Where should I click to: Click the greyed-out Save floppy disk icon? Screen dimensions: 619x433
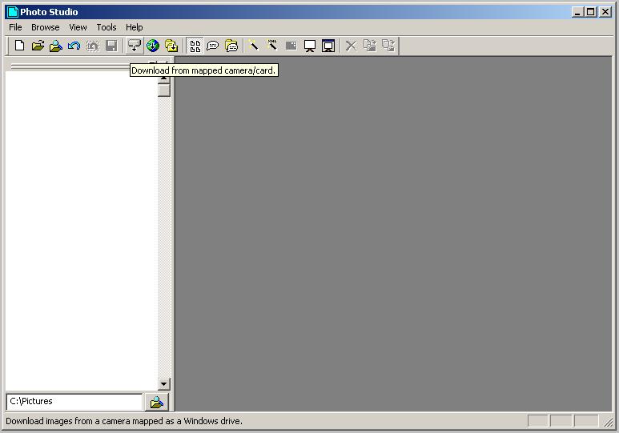click(x=111, y=46)
